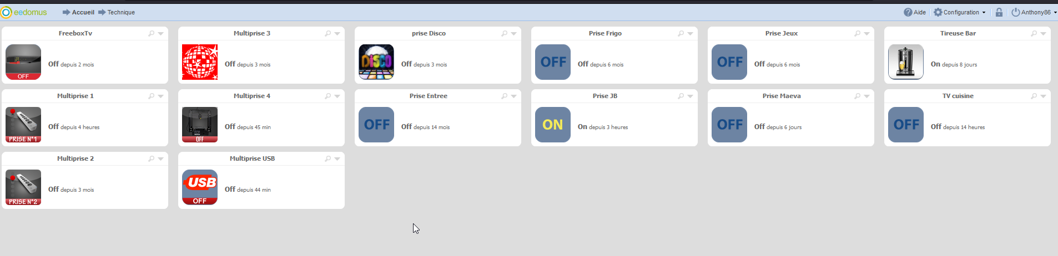
Task: Click the Prise Maeva card title
Action: coord(782,96)
